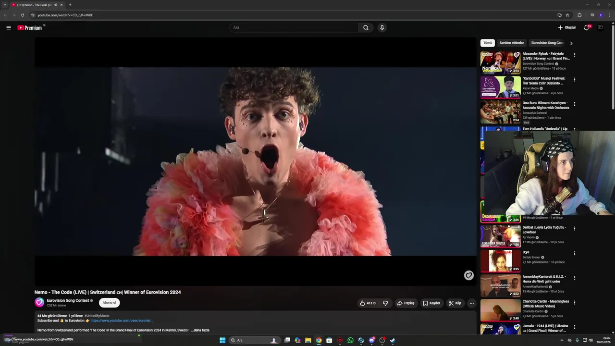Screen dimensions: 615x346
Task: Open taskbar volume control
Action: pos(590,340)
